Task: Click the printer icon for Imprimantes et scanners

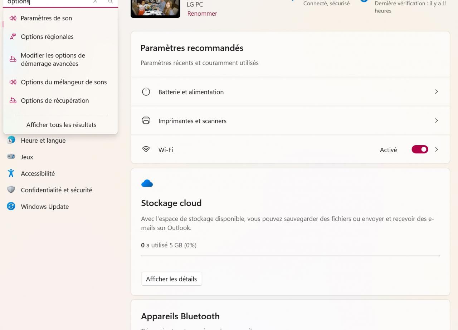Action: [x=146, y=120]
